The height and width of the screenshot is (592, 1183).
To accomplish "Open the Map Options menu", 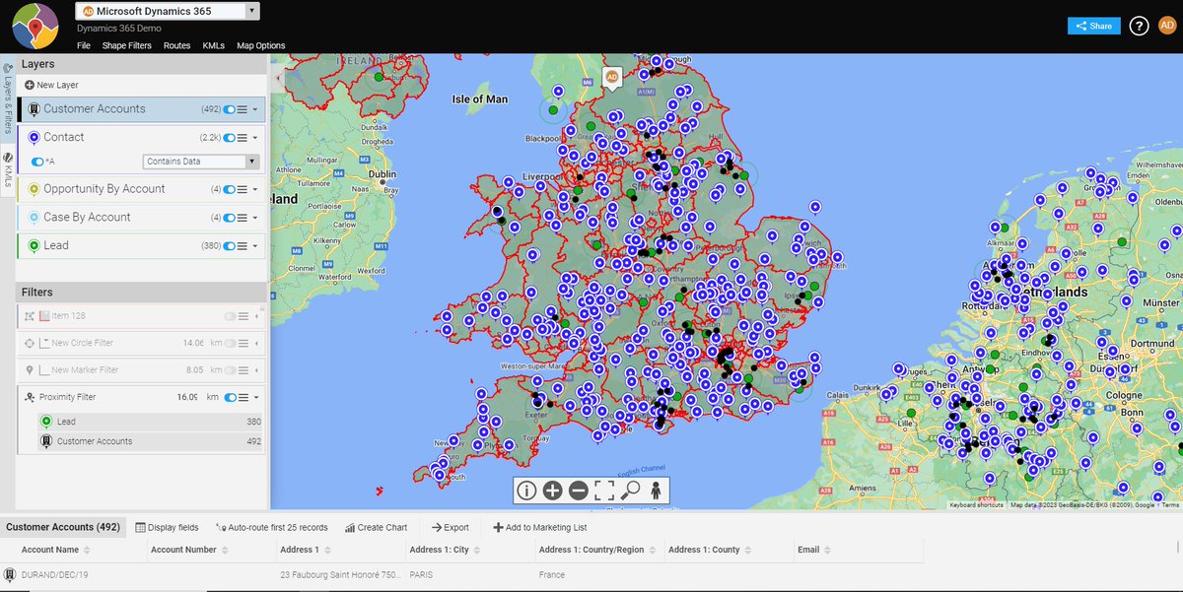I will [x=262, y=44].
